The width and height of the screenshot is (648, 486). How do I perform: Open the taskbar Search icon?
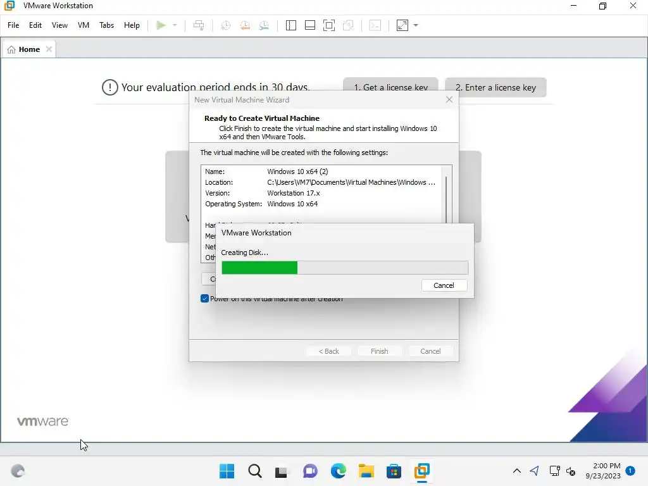(x=254, y=471)
